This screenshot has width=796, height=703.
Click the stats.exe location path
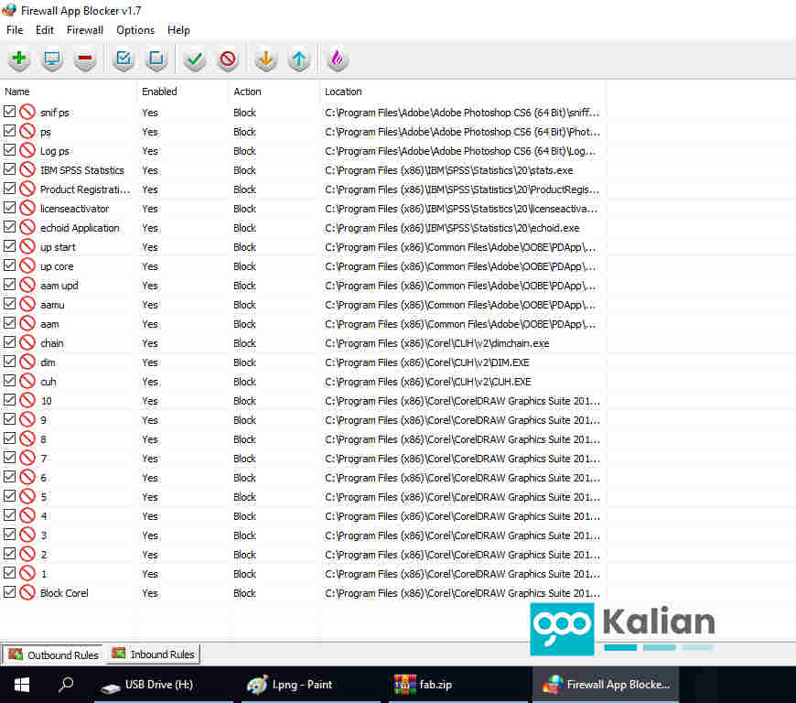pyautogui.click(x=448, y=170)
